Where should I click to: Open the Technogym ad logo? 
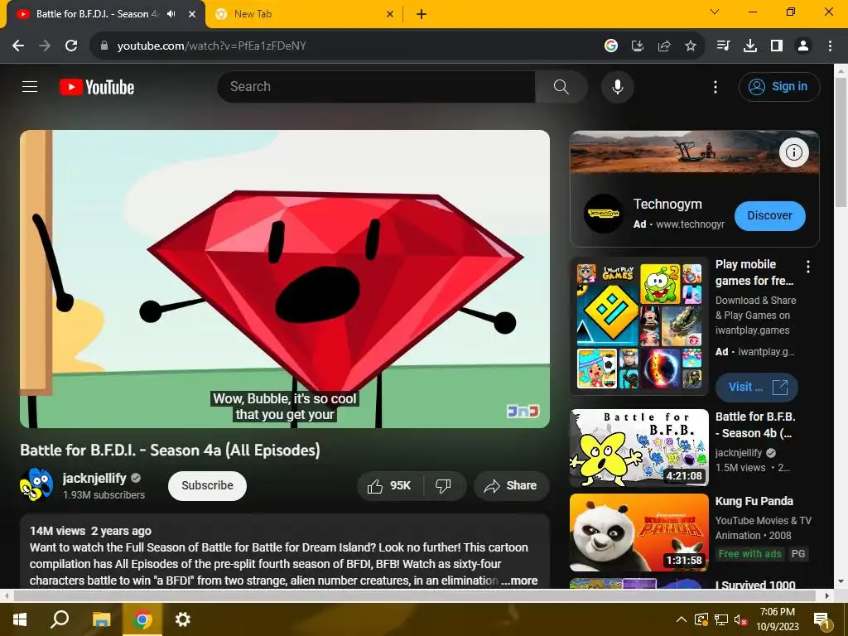(x=604, y=213)
